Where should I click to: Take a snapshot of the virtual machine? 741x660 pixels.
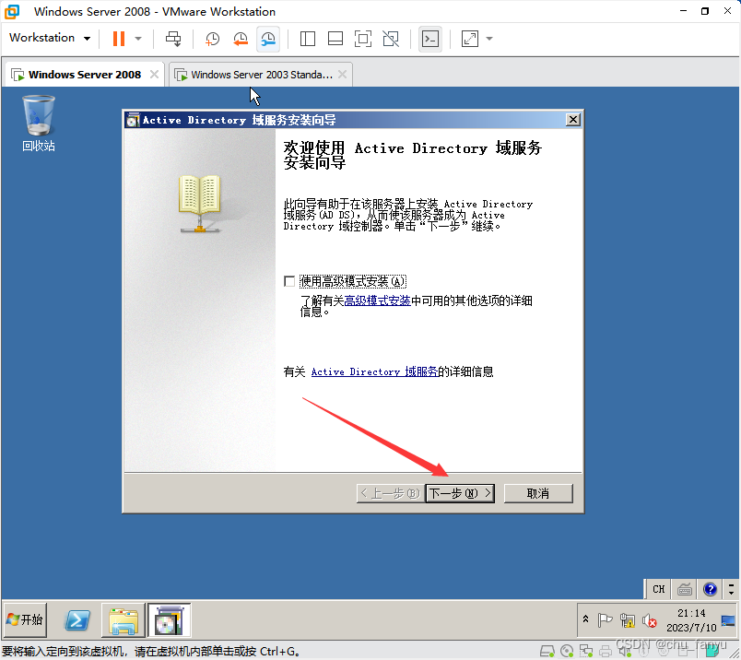click(x=212, y=39)
